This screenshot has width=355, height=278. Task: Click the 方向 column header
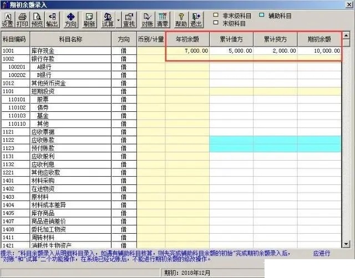click(124, 39)
